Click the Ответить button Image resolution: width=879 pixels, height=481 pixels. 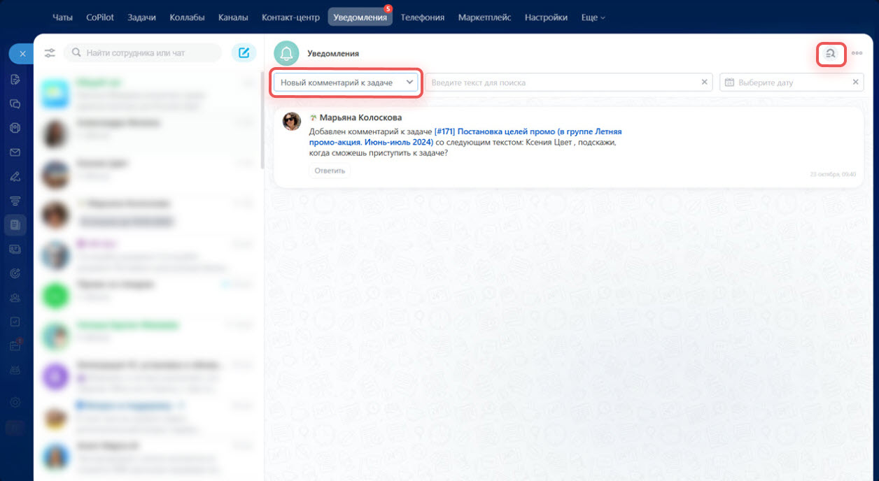coord(330,171)
